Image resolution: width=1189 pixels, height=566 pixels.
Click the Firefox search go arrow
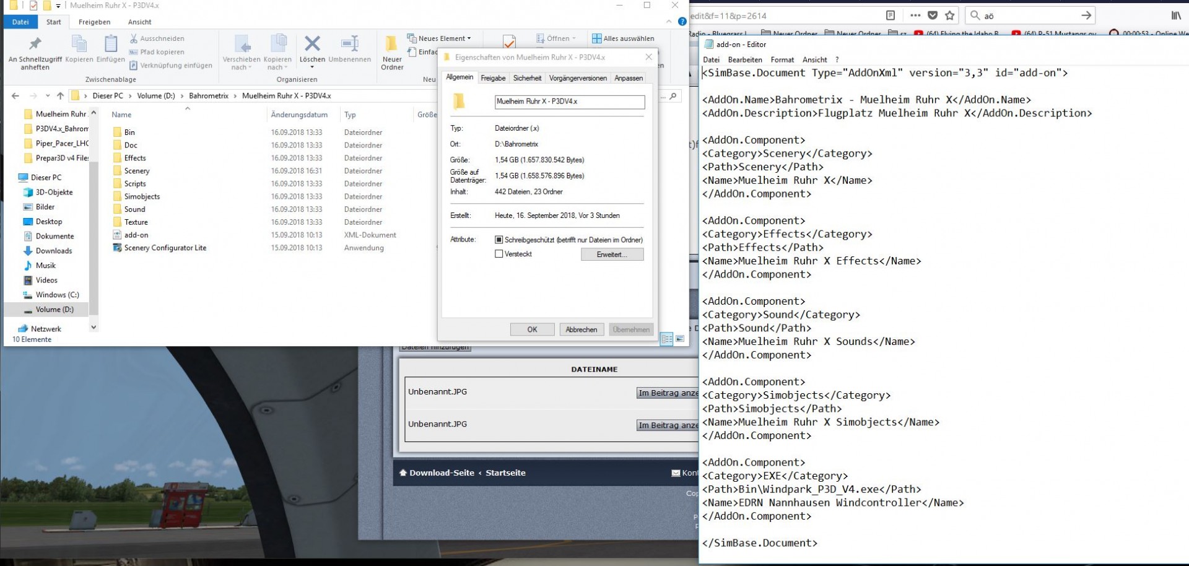(x=1086, y=15)
